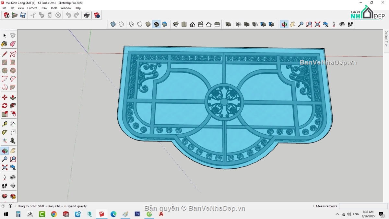
Task: Click the Print button in toolbar
Action: (87, 15)
